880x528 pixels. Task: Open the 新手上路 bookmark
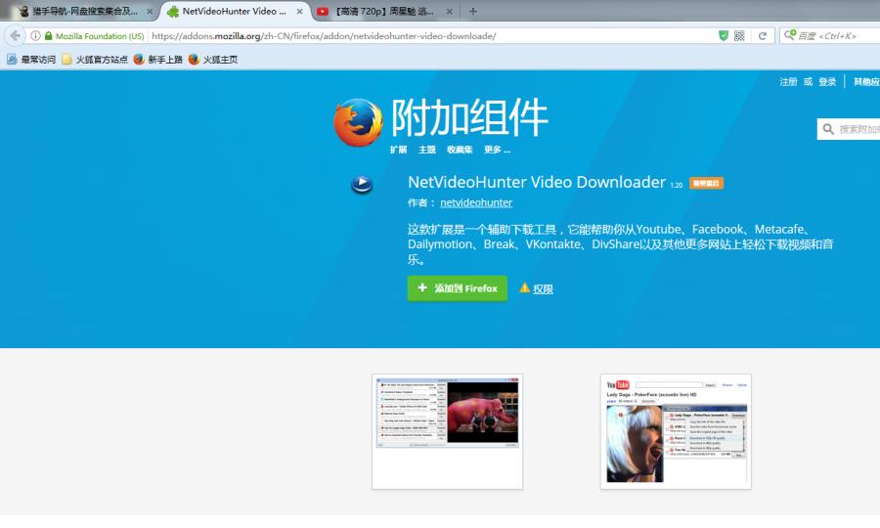point(158,60)
